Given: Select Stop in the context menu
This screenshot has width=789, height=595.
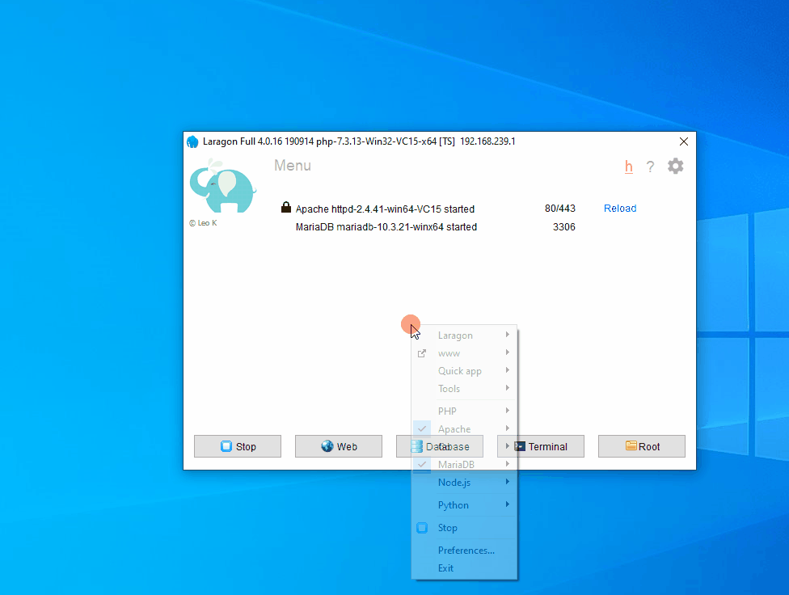Looking at the screenshot, I should pyautogui.click(x=465, y=528).
